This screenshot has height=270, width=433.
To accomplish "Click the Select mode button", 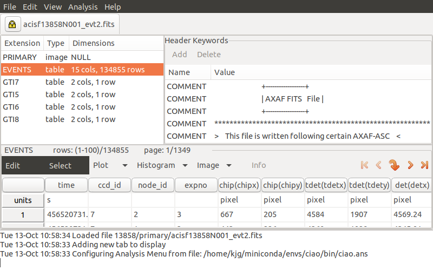I will [x=60, y=166].
